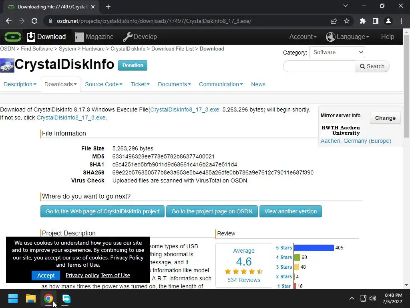Click the address bar URL
Viewport: 410px width, 308px height.
click(x=154, y=21)
